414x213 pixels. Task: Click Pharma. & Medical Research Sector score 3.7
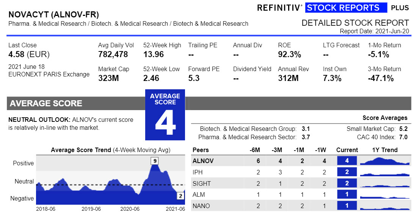click(306, 137)
